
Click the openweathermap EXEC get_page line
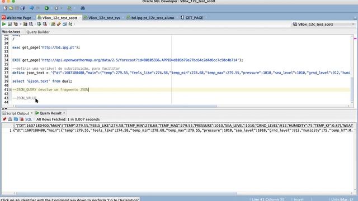click(128, 60)
